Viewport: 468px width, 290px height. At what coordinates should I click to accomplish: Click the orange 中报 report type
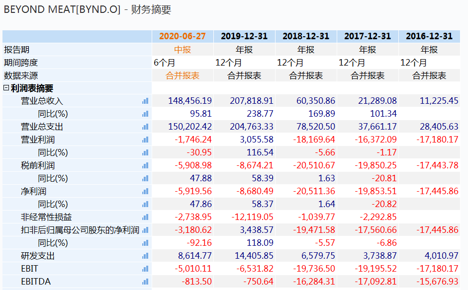coord(183,50)
